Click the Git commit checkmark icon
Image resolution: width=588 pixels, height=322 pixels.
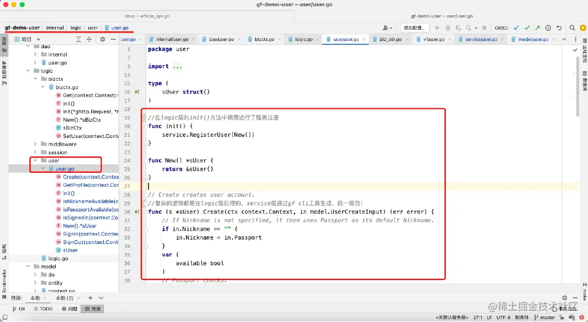[x=527, y=27]
